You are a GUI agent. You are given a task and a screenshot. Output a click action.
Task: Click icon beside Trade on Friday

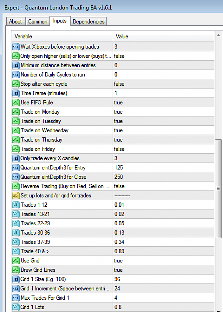pyautogui.click(x=16, y=149)
